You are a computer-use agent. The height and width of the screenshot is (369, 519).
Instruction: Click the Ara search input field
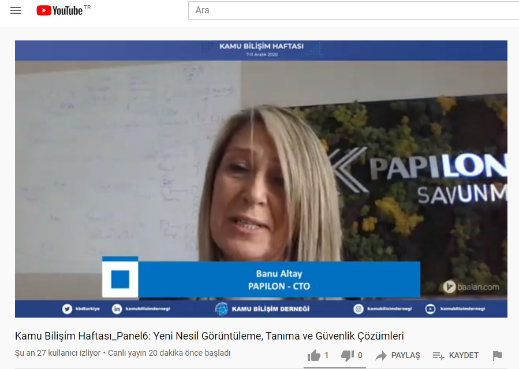point(352,10)
